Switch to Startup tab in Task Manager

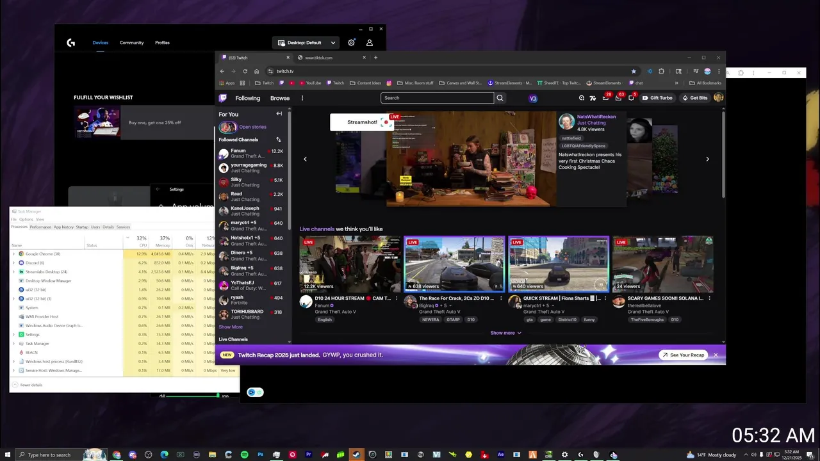82,227
